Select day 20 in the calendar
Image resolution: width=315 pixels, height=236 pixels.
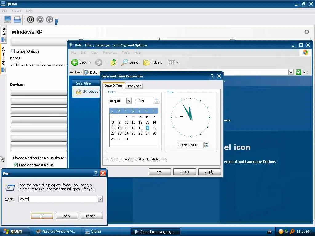(147, 128)
